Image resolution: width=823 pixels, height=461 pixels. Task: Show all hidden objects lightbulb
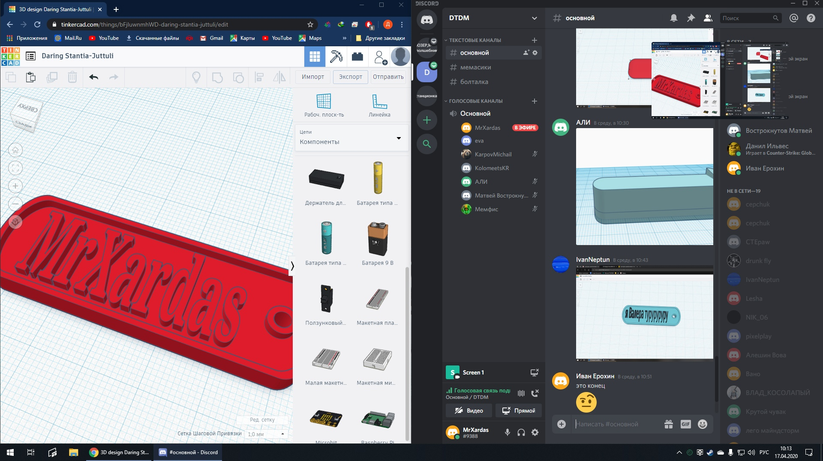(196, 77)
